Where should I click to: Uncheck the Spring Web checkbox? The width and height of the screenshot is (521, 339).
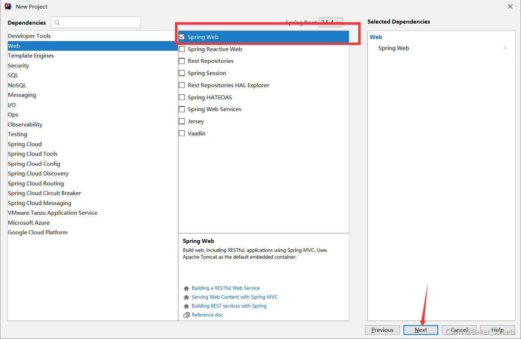[x=182, y=37]
